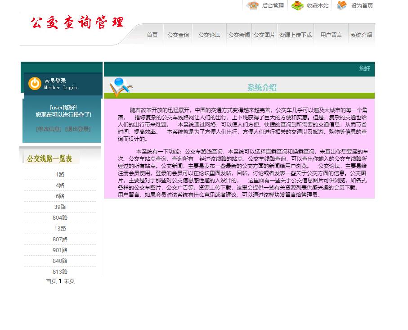This screenshot has width=408, height=330.
Task: Click the house icon for 设为首页
Action: coord(342,6)
